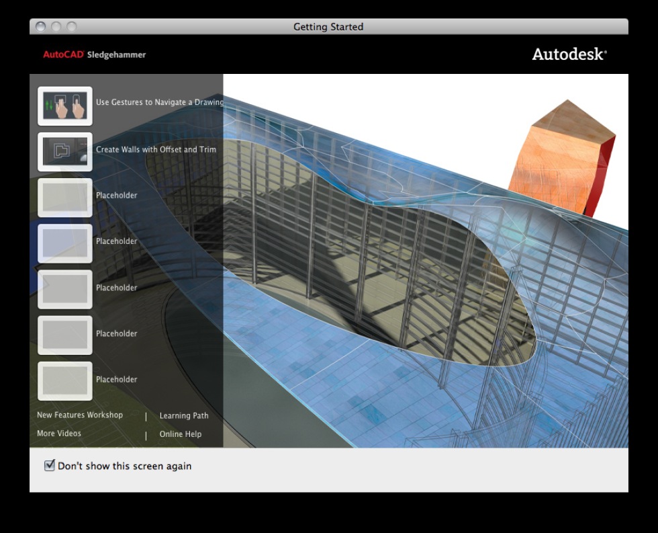Open the Use Gestures to Navigate video thumbnail
This screenshot has height=533, width=658.
(64, 106)
